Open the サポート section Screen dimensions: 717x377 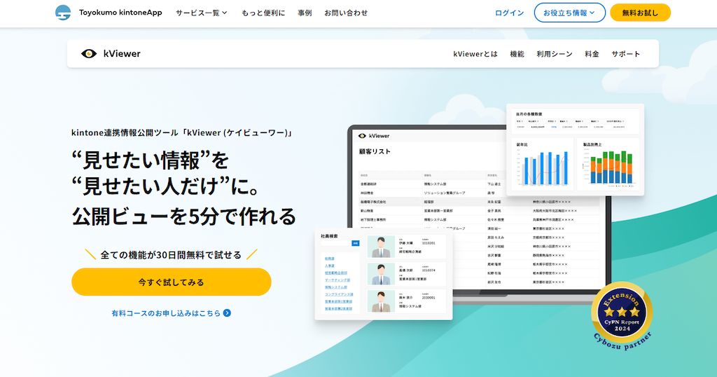pyautogui.click(x=625, y=54)
